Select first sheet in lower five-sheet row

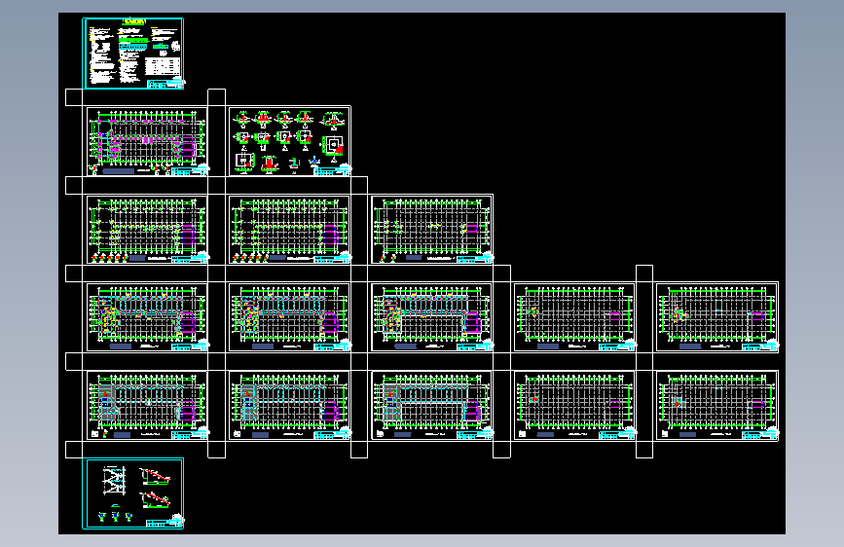coord(147,406)
